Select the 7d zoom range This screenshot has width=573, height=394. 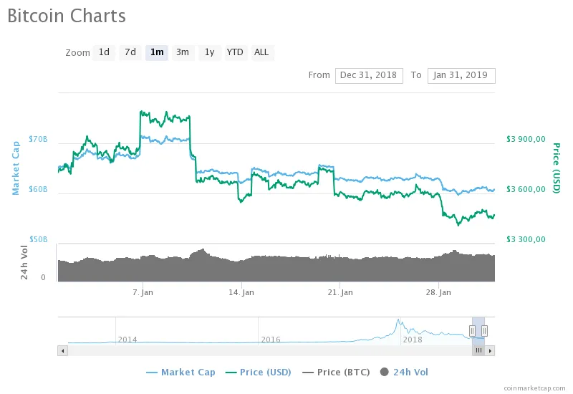130,52
